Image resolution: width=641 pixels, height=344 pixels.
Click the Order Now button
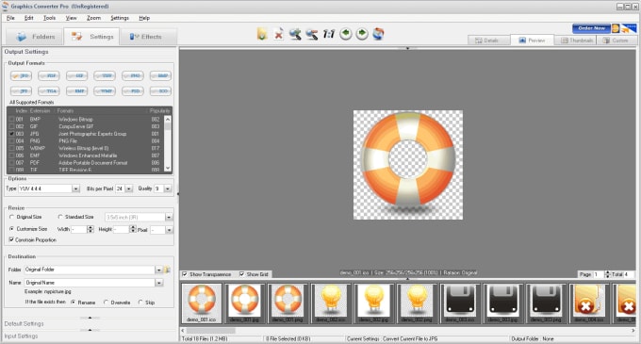tap(592, 28)
